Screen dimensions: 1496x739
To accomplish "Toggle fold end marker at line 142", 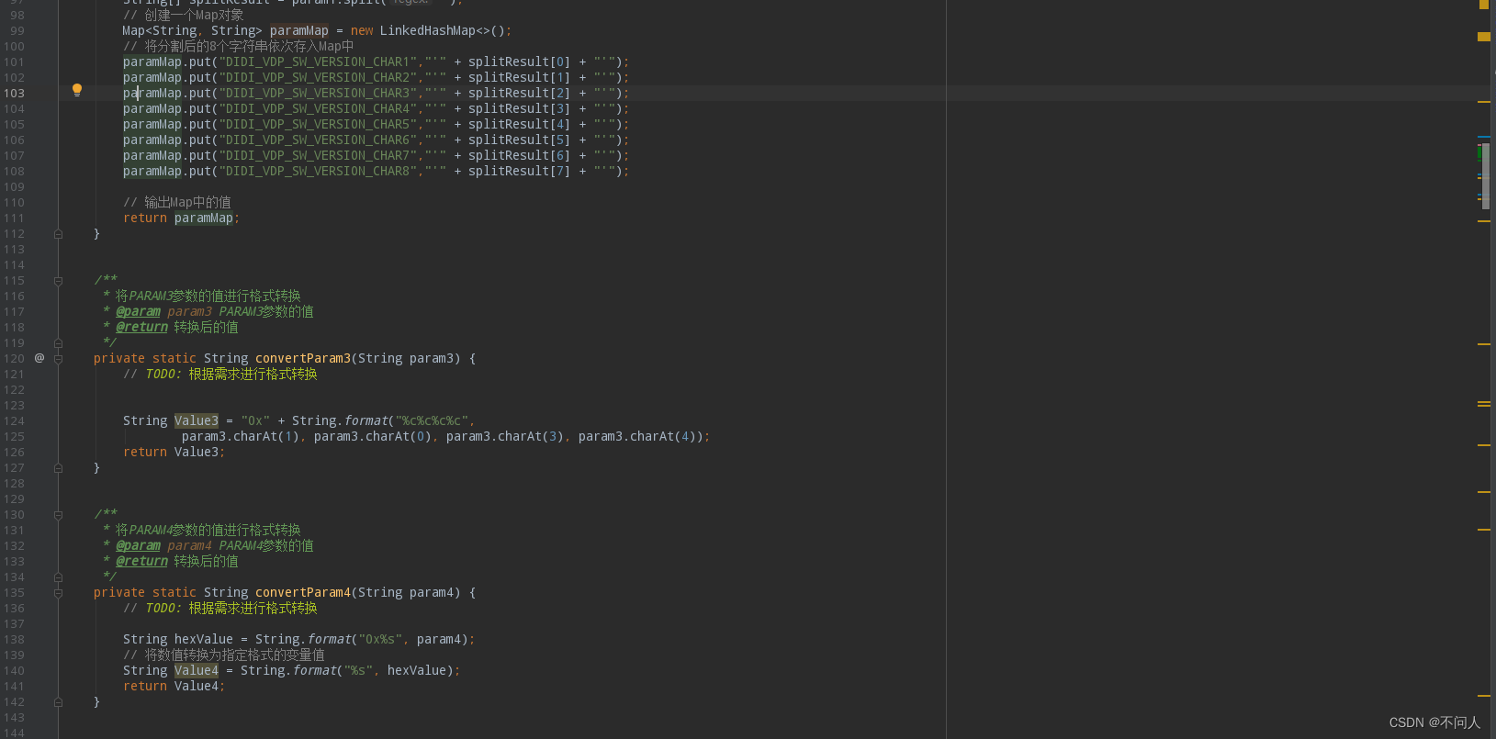I will click(x=58, y=702).
